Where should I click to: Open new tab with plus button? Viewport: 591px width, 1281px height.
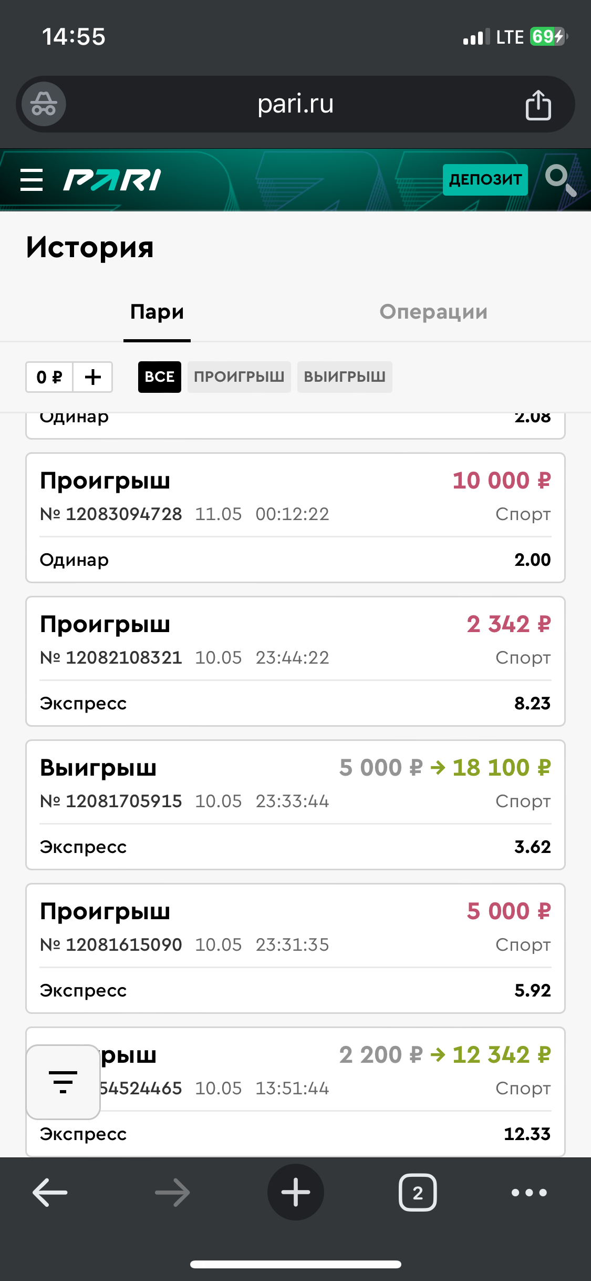(295, 1192)
